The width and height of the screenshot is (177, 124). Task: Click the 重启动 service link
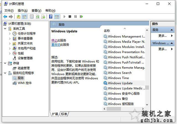56,45
